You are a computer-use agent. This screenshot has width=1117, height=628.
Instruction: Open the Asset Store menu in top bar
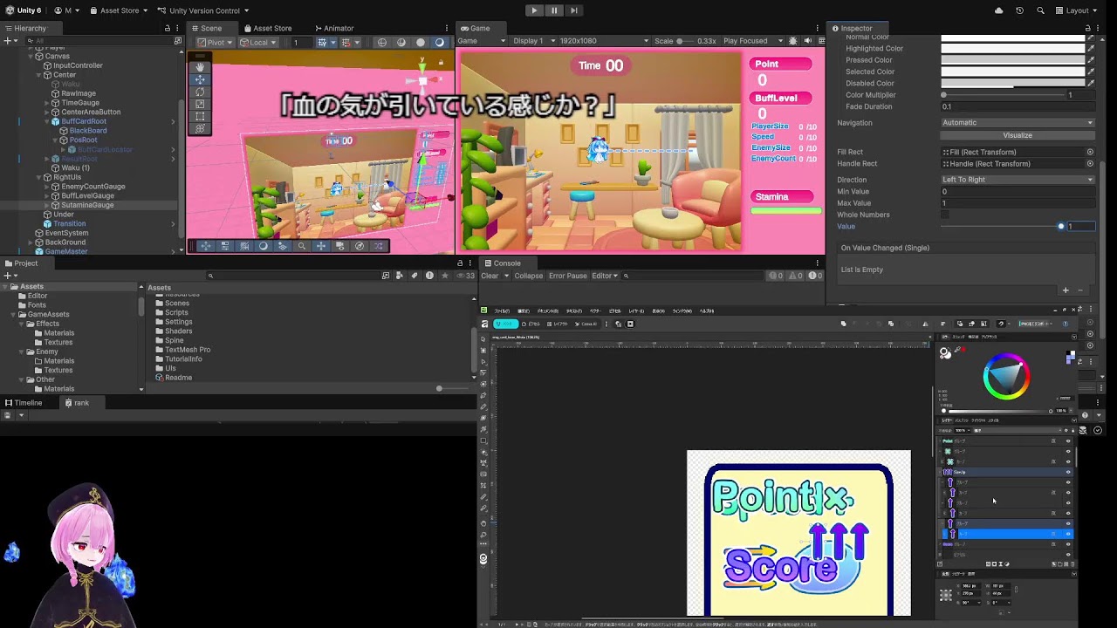click(x=119, y=10)
